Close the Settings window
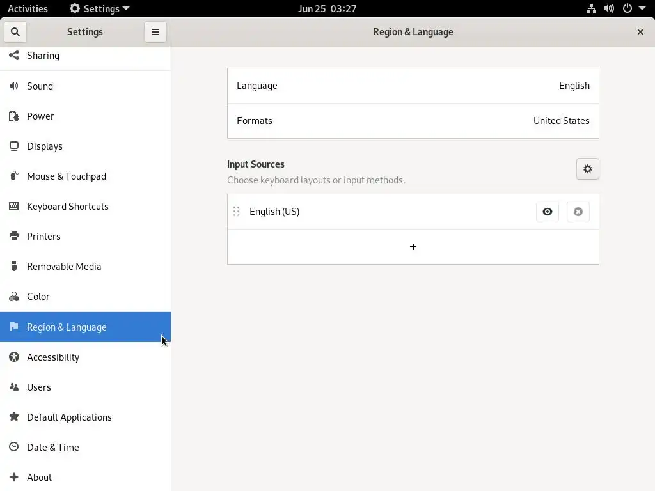The width and height of the screenshot is (655, 491). (x=640, y=32)
